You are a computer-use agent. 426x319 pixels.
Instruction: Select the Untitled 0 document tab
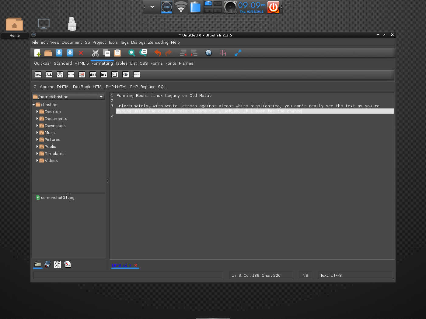(x=121, y=265)
